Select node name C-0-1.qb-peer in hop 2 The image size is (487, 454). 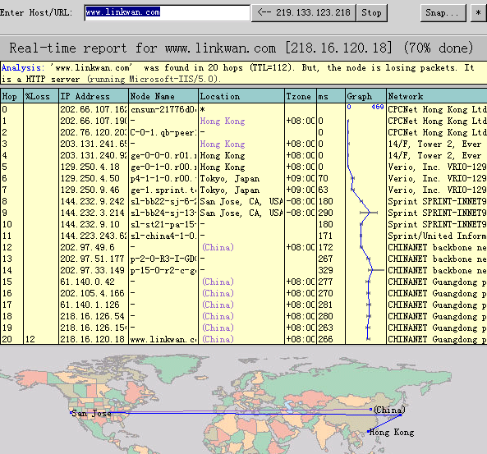(163, 132)
